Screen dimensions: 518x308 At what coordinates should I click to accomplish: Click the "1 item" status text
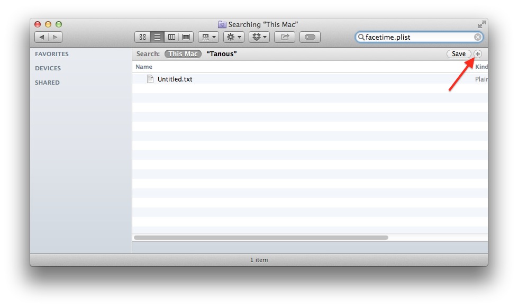point(259,260)
